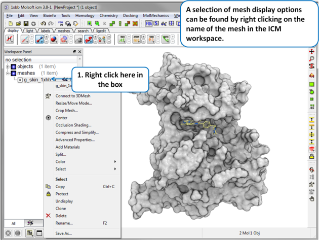Click the translate move tool on right toolbar
319x240 pixels.
[x=311, y=52]
